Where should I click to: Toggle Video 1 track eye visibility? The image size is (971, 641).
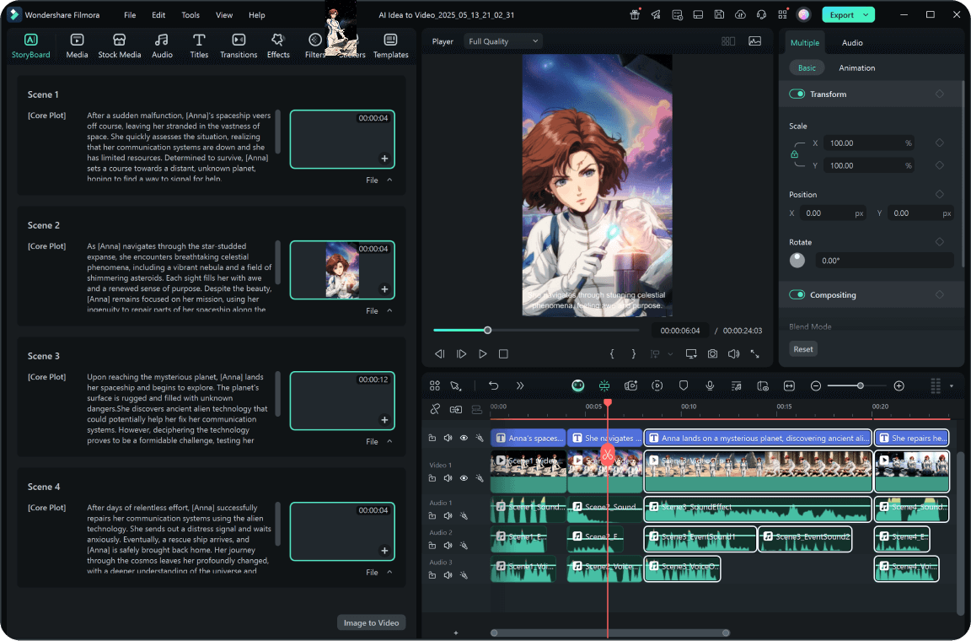pos(464,478)
